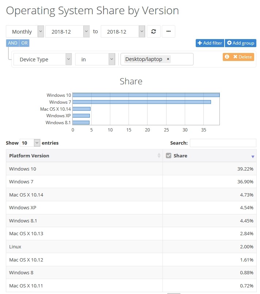Click the Add filter button

point(210,43)
